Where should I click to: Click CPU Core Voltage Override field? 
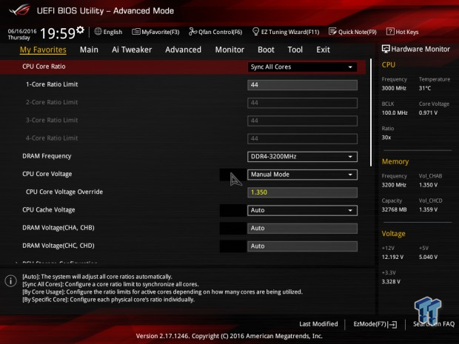click(302, 192)
